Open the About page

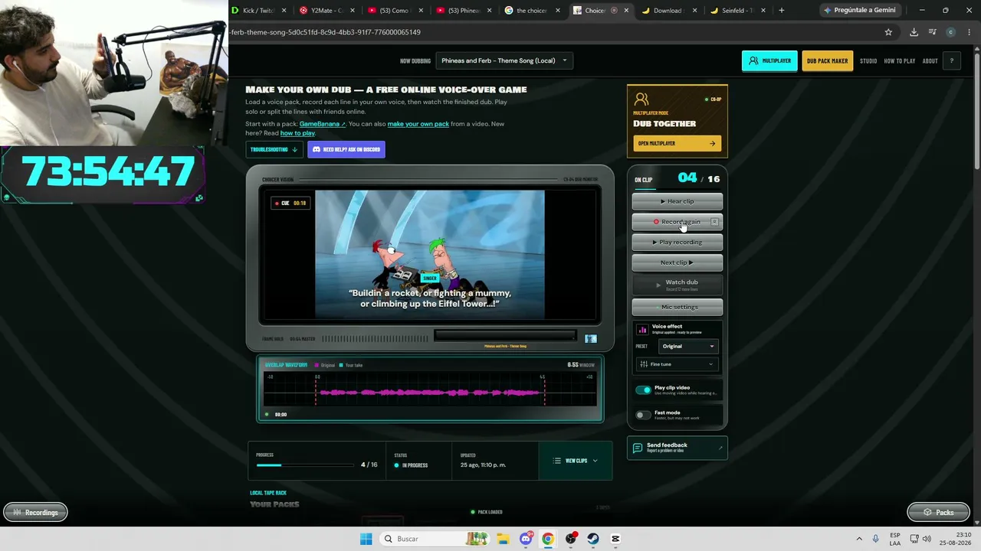930,61
